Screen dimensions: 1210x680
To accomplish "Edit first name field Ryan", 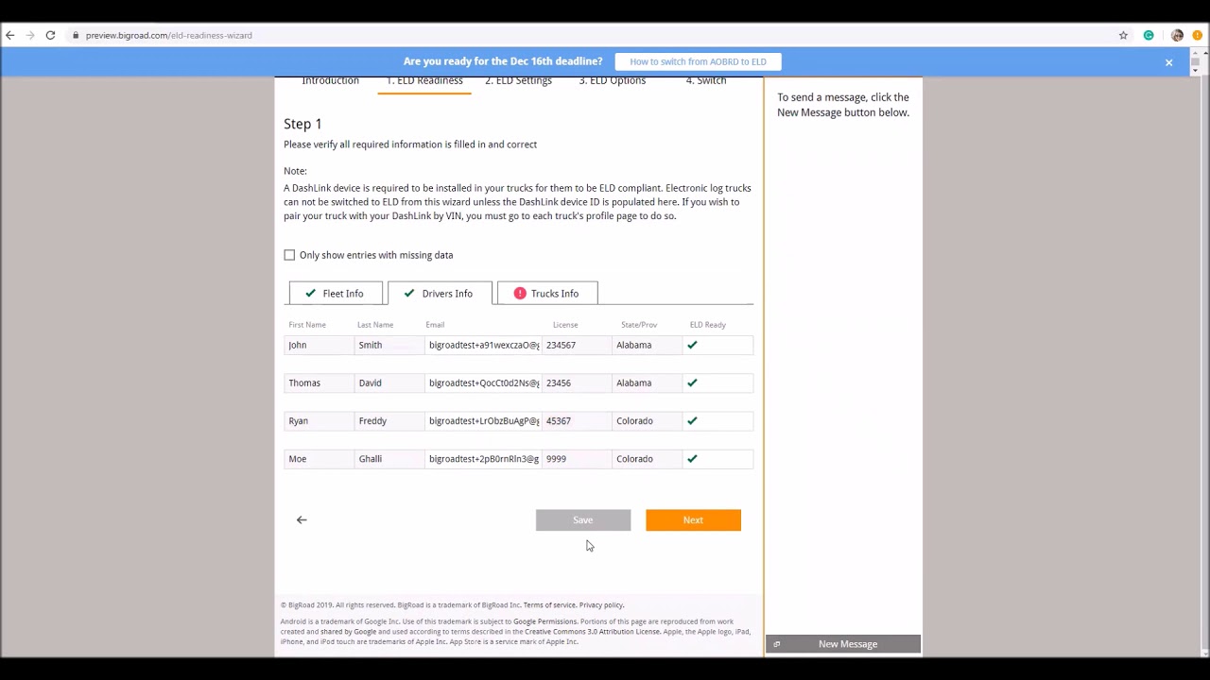I will (319, 420).
